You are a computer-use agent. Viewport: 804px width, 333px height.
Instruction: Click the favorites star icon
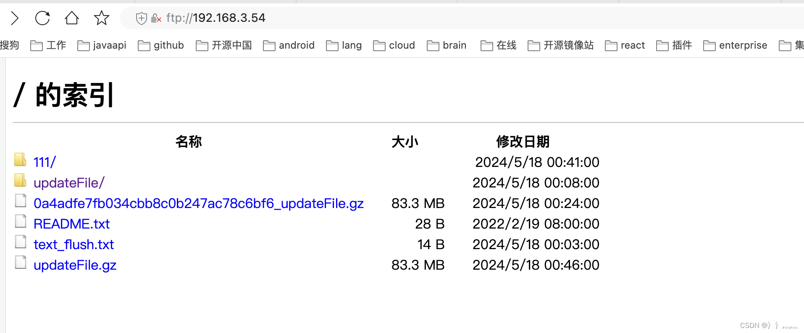tap(101, 18)
